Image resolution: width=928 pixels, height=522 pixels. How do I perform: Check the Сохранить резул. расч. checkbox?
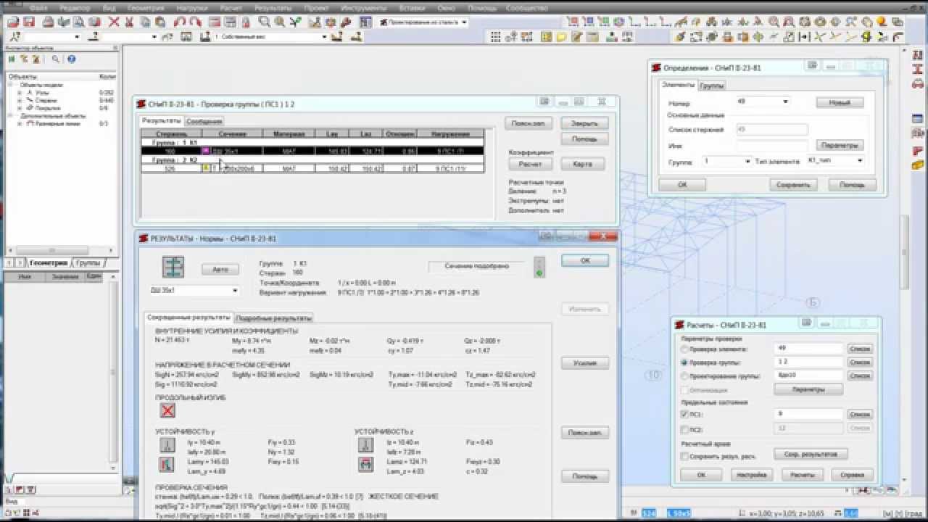pyautogui.click(x=685, y=456)
